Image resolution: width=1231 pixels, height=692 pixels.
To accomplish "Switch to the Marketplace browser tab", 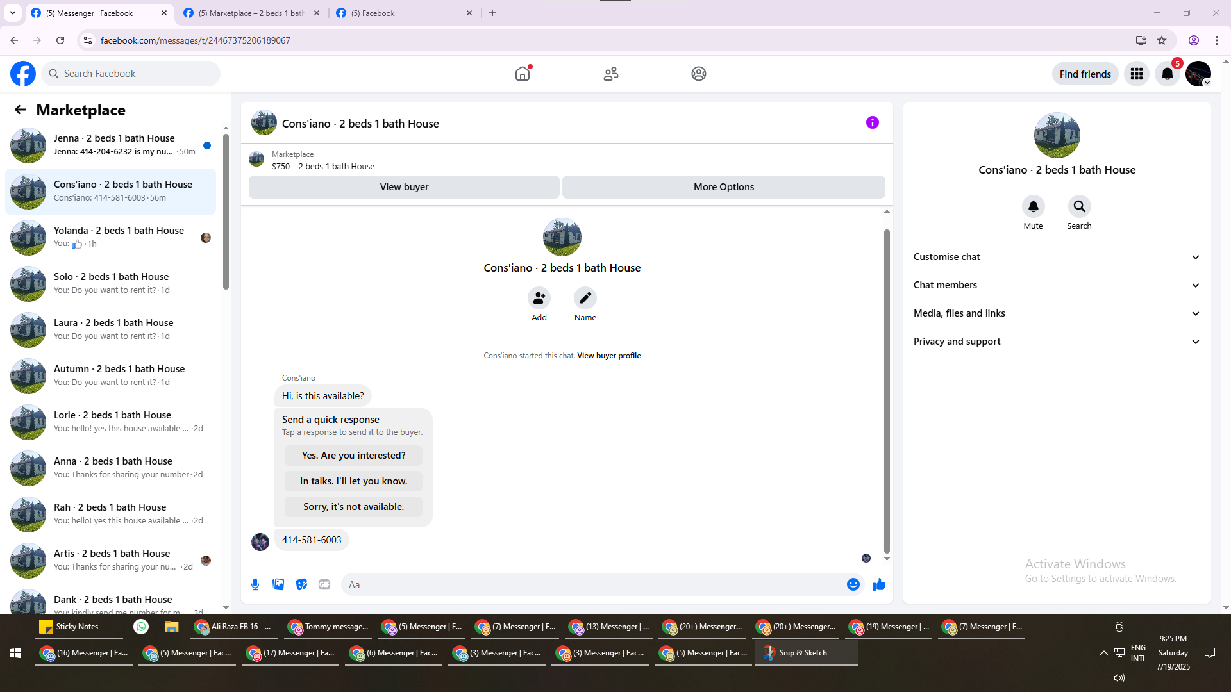I will [x=251, y=13].
